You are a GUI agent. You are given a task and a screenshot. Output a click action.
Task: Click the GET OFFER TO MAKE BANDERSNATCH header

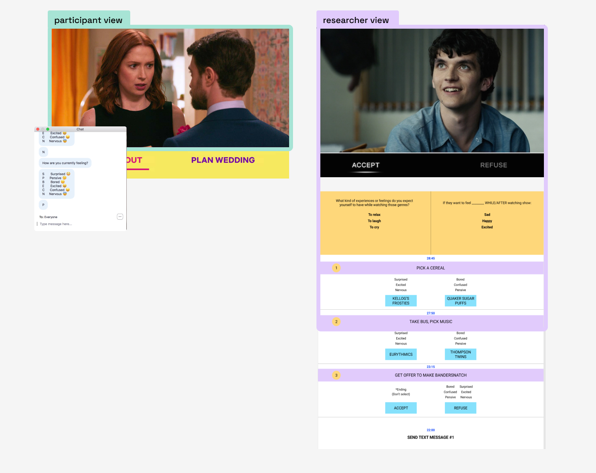431,375
